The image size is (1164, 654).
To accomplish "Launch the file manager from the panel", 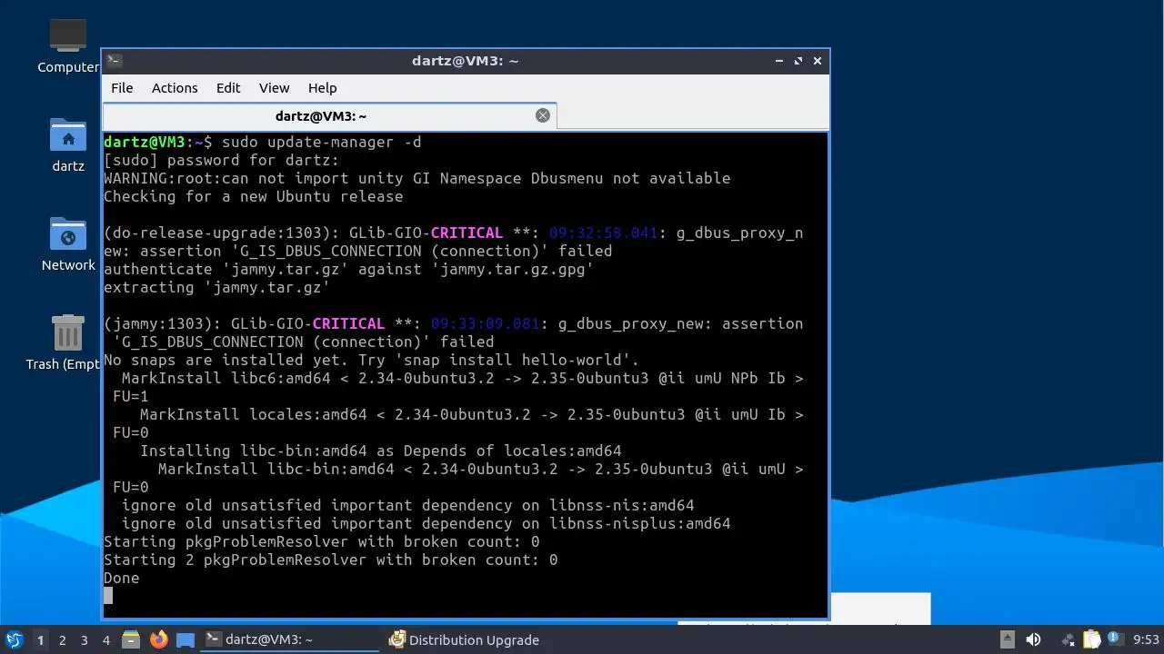I will point(131,639).
